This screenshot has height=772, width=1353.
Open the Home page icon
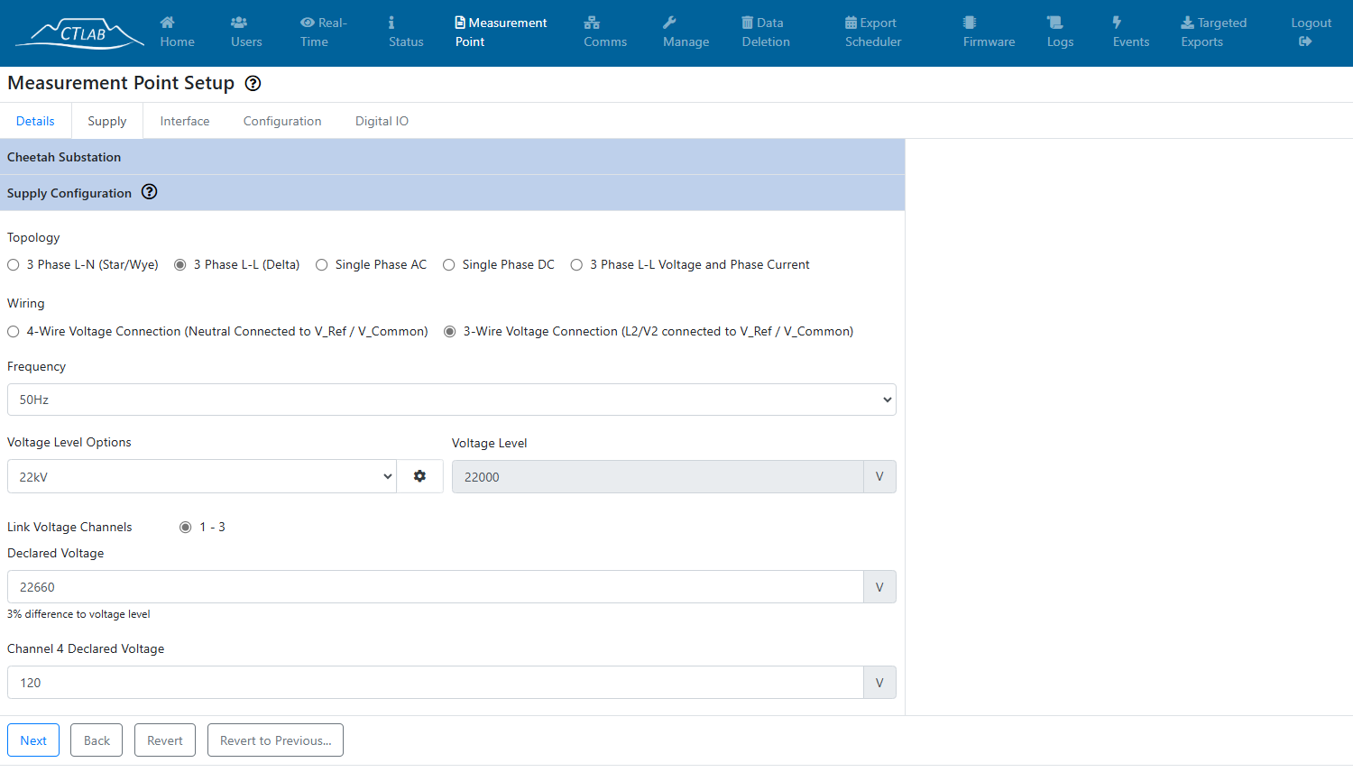point(168,23)
